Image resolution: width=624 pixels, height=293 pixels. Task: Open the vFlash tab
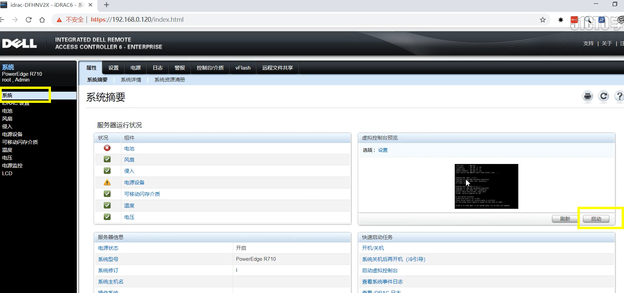pos(243,68)
